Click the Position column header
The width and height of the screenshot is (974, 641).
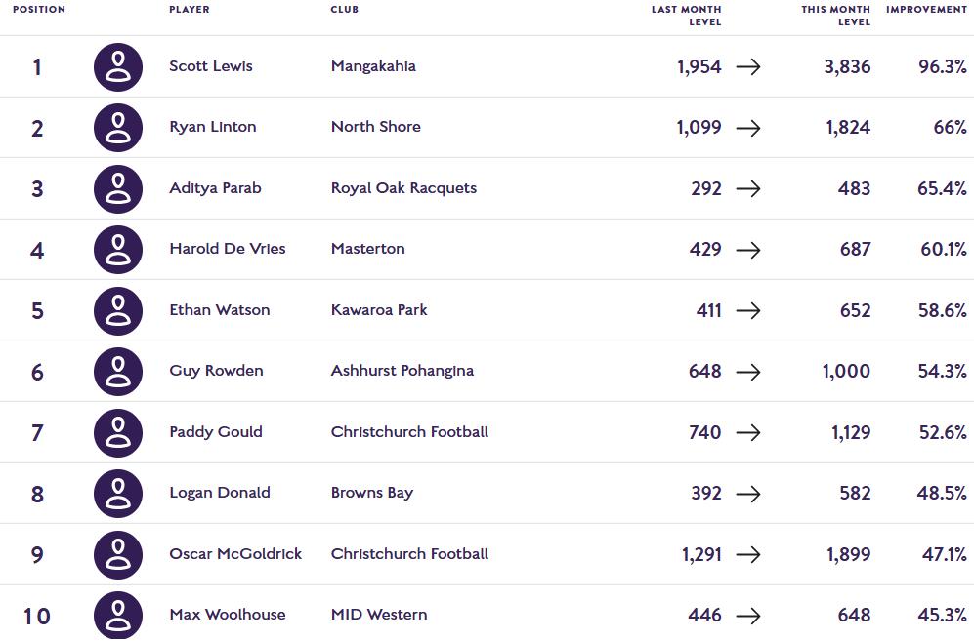(38, 10)
